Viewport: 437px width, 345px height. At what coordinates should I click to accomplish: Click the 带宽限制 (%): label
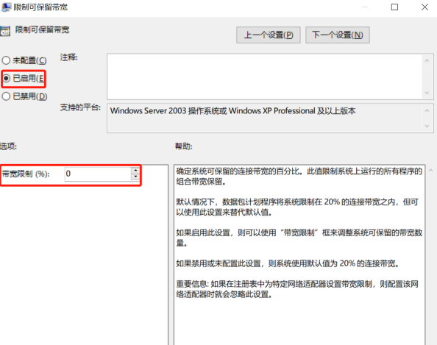26,174
